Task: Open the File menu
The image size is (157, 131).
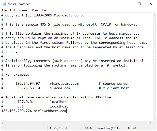Action: coord(4,10)
